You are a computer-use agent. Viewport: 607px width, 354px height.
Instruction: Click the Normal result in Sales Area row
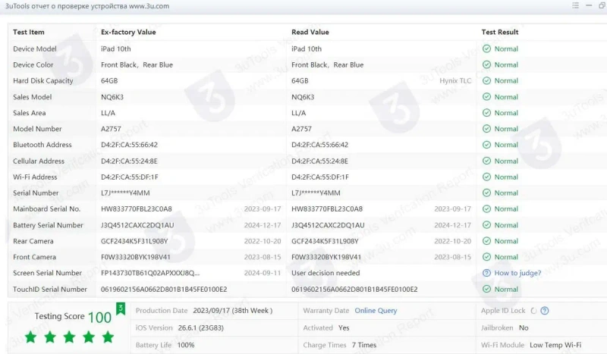click(506, 113)
